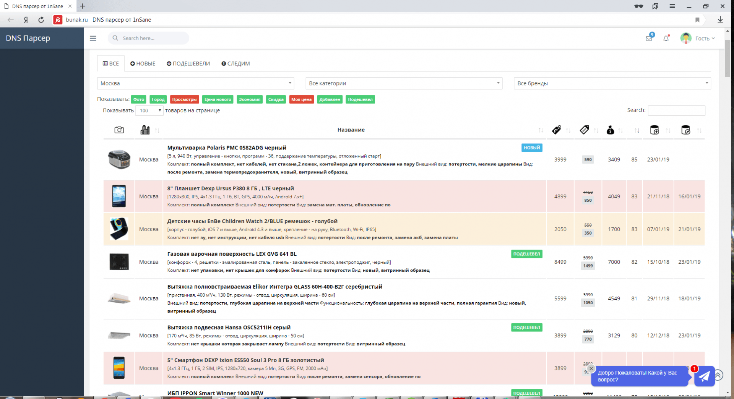Click the table Search input field
The height and width of the screenshot is (399, 734).
click(676, 110)
